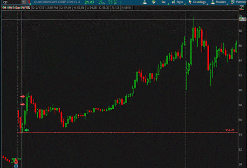This screenshot has width=247, height=168.
Task: Click the beaker icon left of gear
Action: pyautogui.click(x=144, y=2)
